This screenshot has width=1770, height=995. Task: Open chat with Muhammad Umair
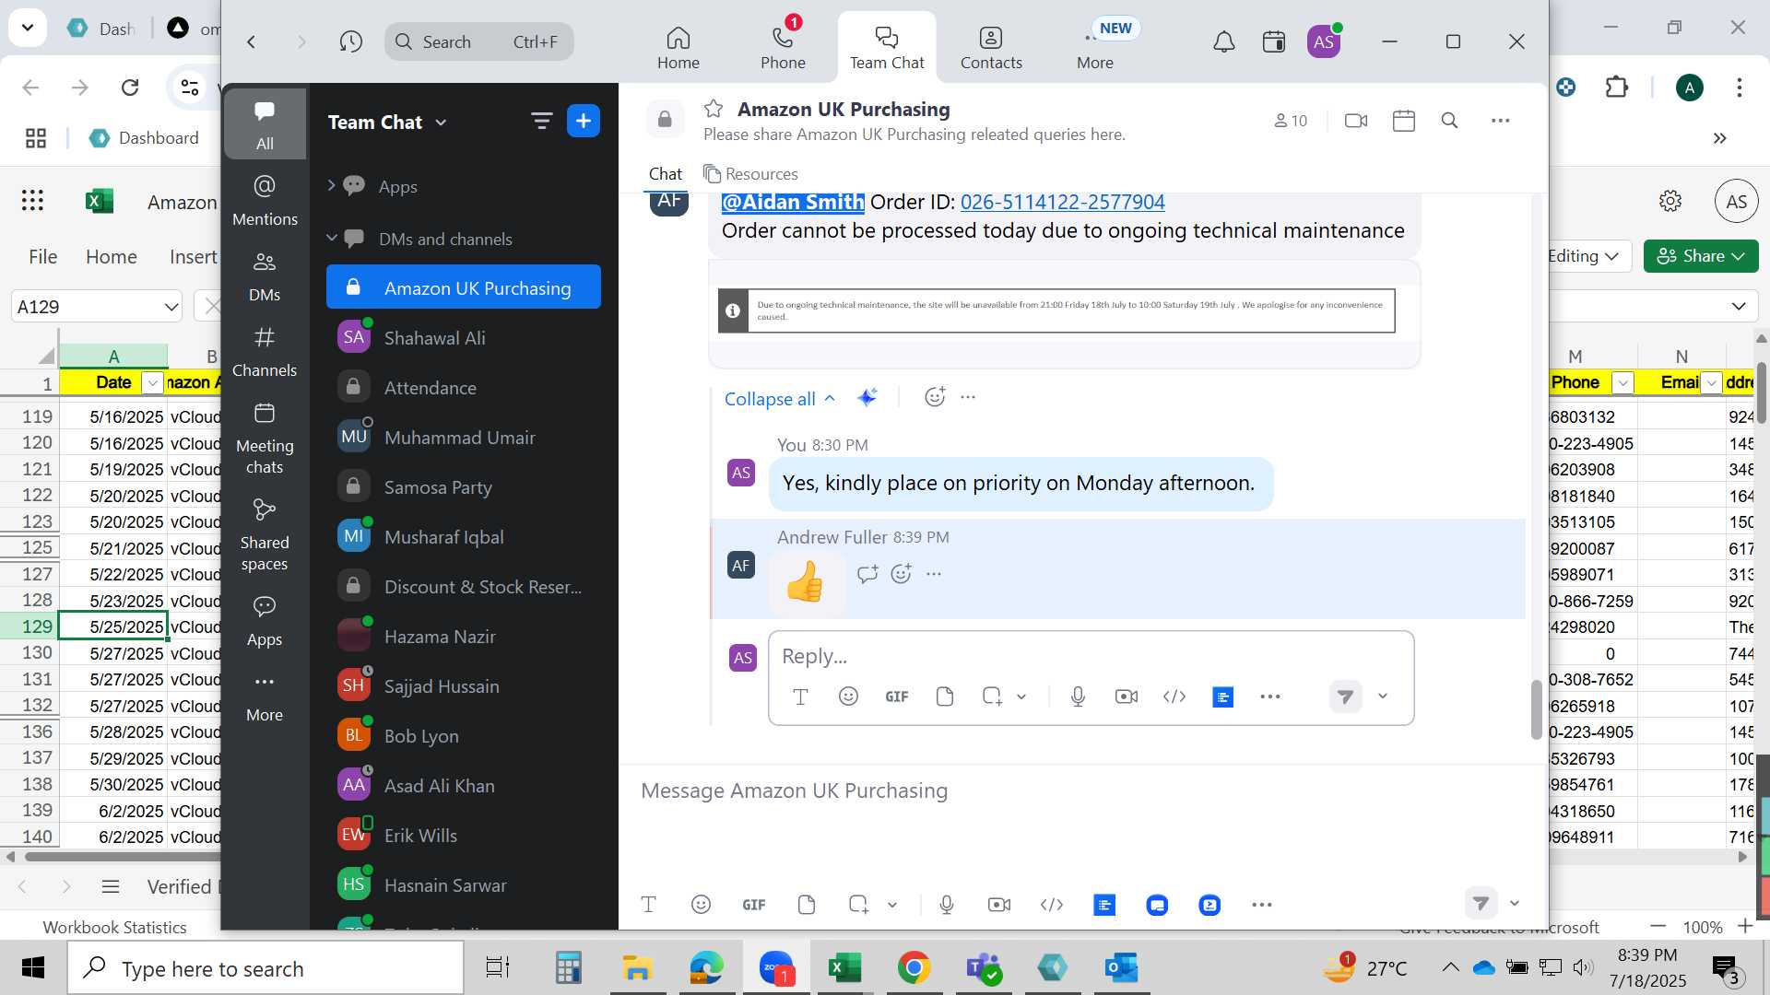(464, 438)
